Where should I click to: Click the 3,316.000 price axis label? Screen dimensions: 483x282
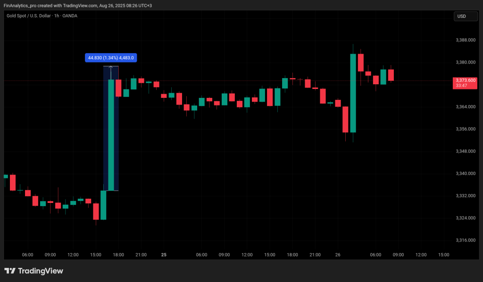coord(466,240)
